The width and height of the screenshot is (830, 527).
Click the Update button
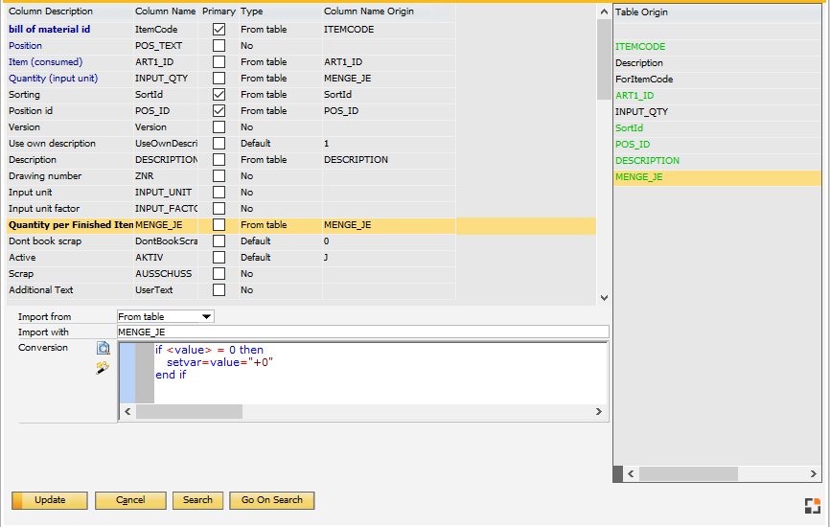click(x=50, y=500)
